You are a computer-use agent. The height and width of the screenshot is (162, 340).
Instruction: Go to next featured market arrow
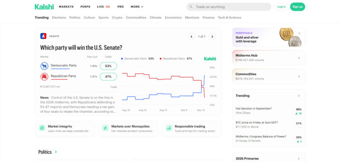tap(212, 37)
